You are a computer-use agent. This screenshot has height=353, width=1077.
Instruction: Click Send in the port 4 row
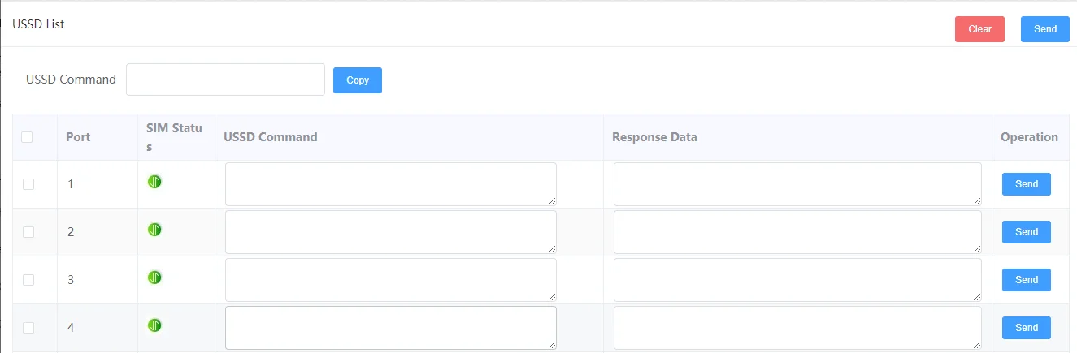click(1026, 328)
